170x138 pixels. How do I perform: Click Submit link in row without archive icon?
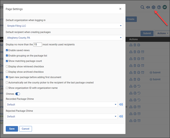point(155,79)
